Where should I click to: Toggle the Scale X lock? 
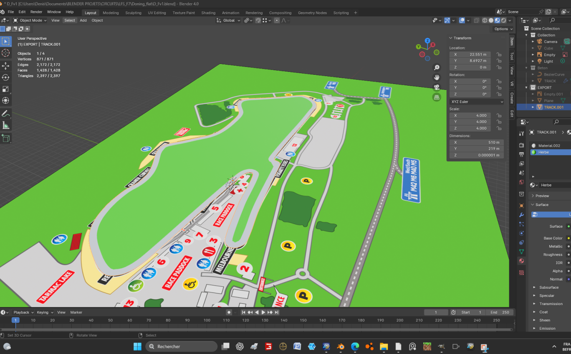click(x=499, y=115)
